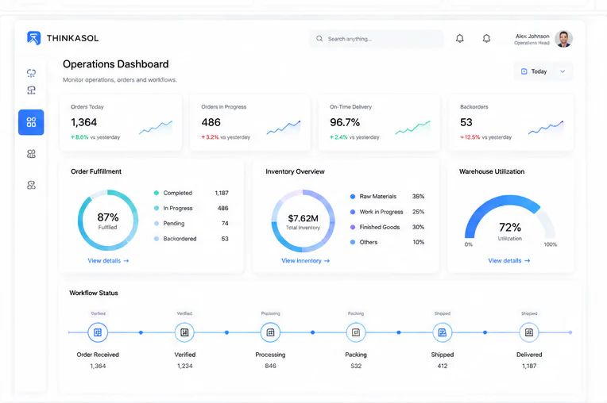Select the Packing workflow step icon
This screenshot has height=403, width=607.
click(x=356, y=332)
